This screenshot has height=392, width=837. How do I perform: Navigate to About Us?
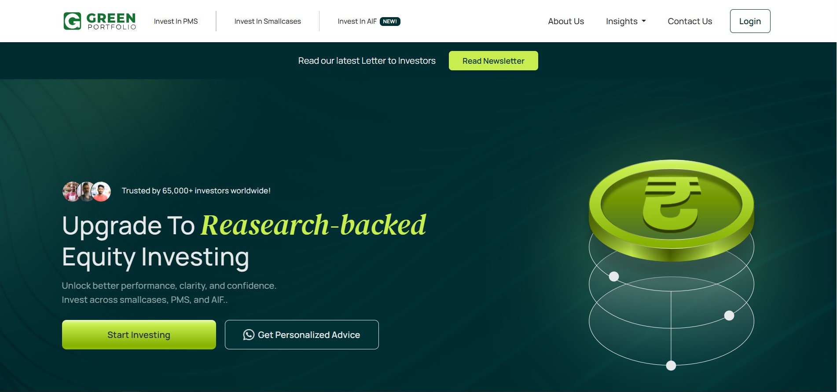566,22
